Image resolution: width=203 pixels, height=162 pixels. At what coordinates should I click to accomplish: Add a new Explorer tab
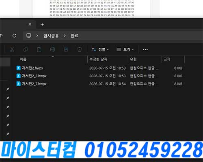point(42,25)
